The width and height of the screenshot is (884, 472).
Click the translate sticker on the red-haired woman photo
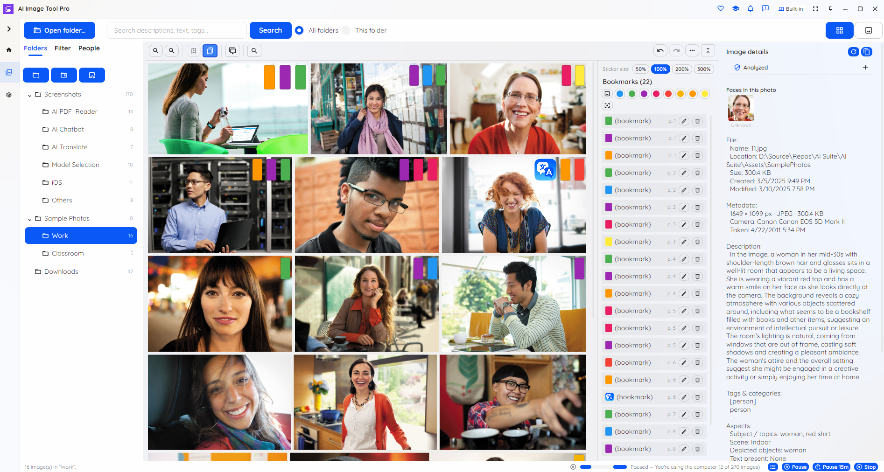click(x=545, y=169)
